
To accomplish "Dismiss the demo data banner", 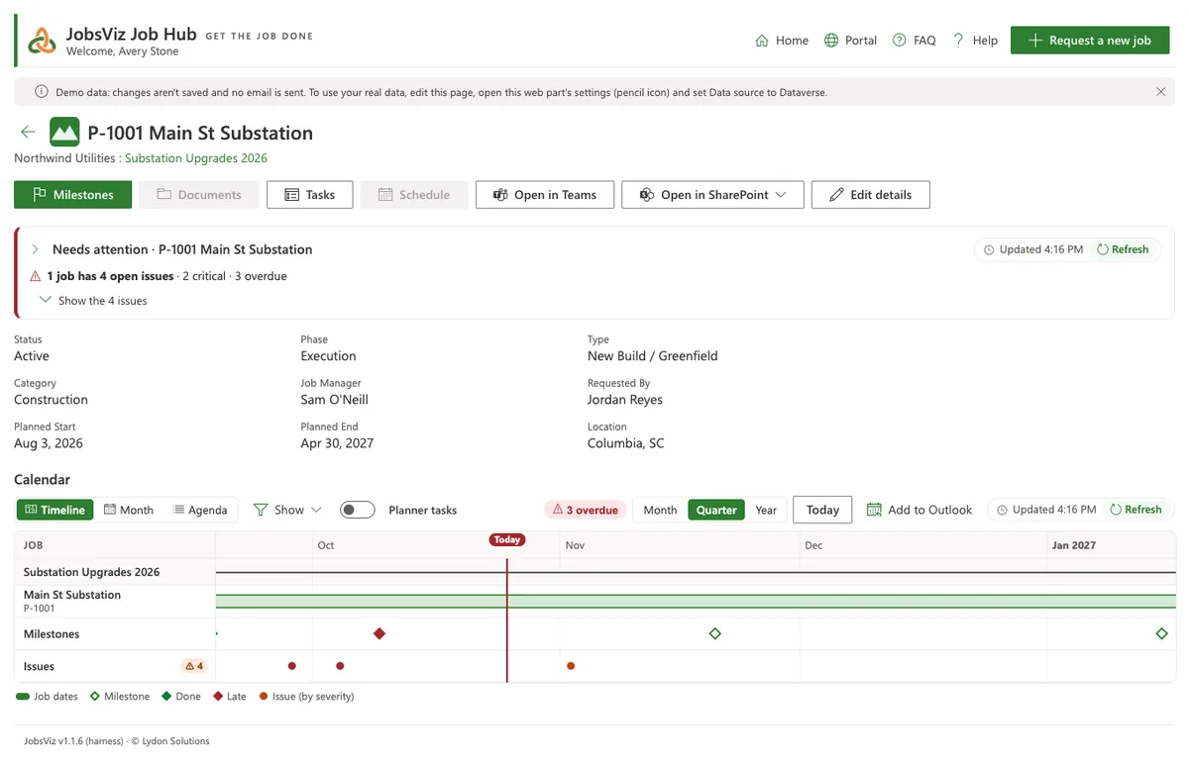I will click(1161, 92).
